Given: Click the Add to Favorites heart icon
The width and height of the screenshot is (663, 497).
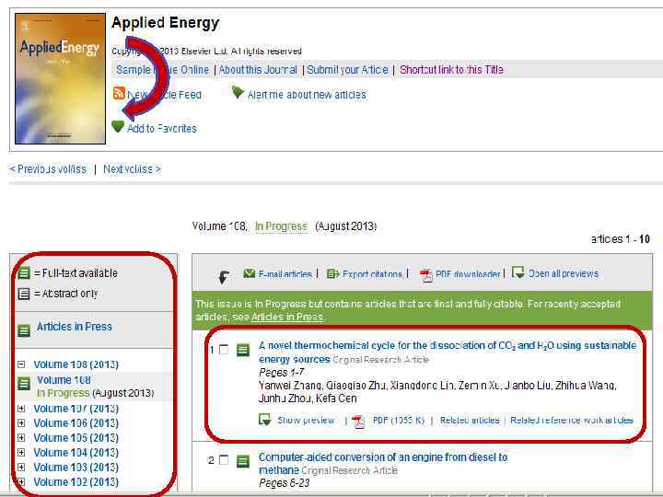Looking at the screenshot, I should pos(118,127).
